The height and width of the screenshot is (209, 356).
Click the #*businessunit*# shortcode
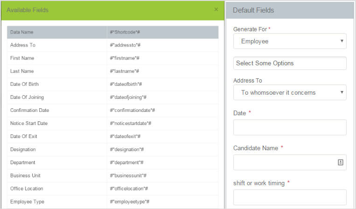pos(128,176)
